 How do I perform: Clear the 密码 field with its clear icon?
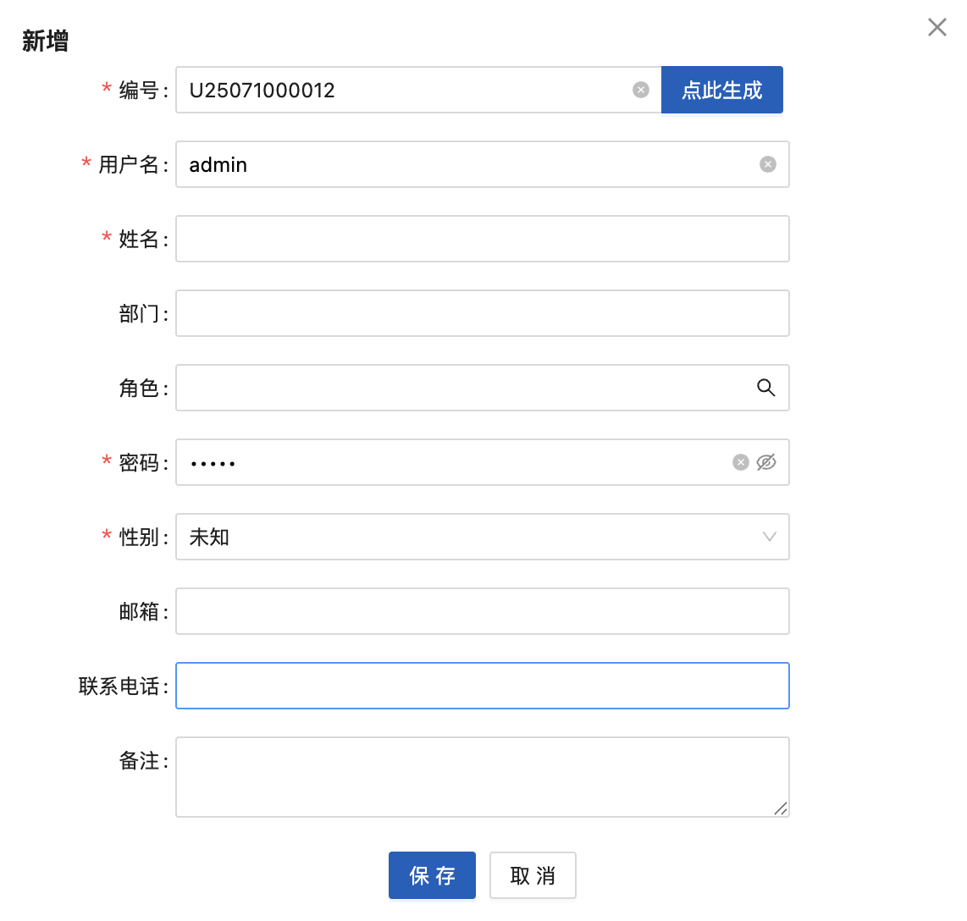[741, 462]
